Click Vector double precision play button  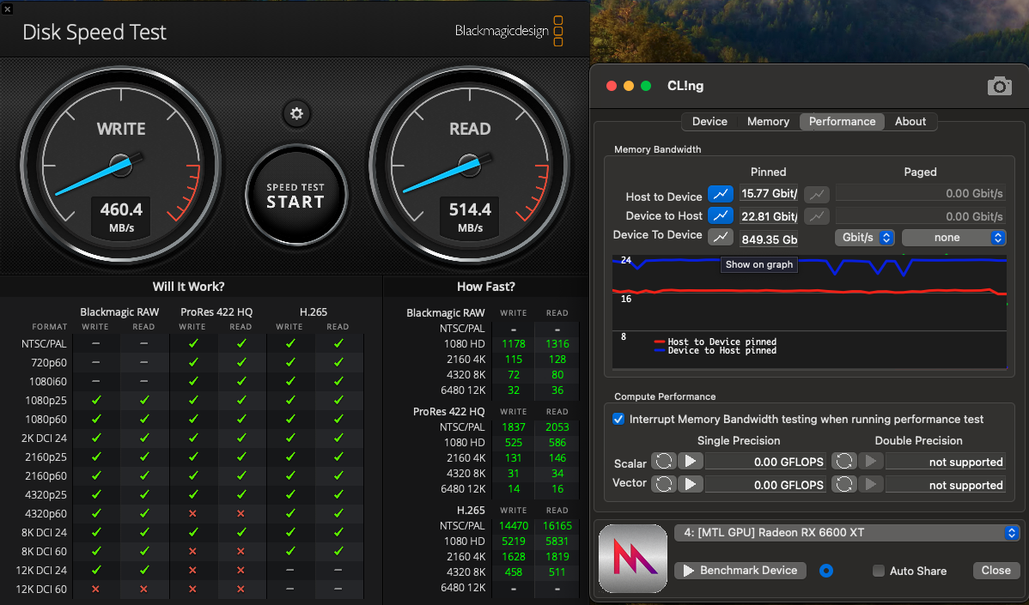(871, 484)
